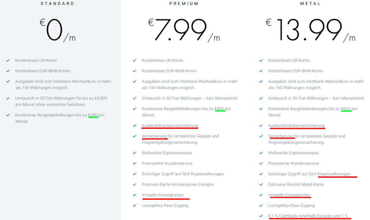This screenshot has width=370, height=220.
Task: Click the checkmark next to Standard's Kostenloses EUR-IBAN-Konto
Action: tap(8, 71)
